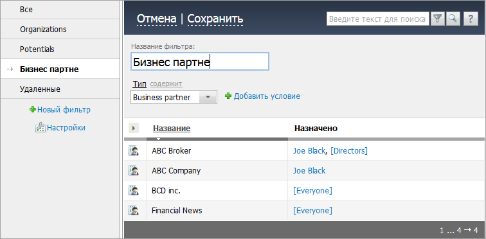Open [Everyone] link in BCD inc. row
Screen dimensions: 486x239
click(x=312, y=190)
